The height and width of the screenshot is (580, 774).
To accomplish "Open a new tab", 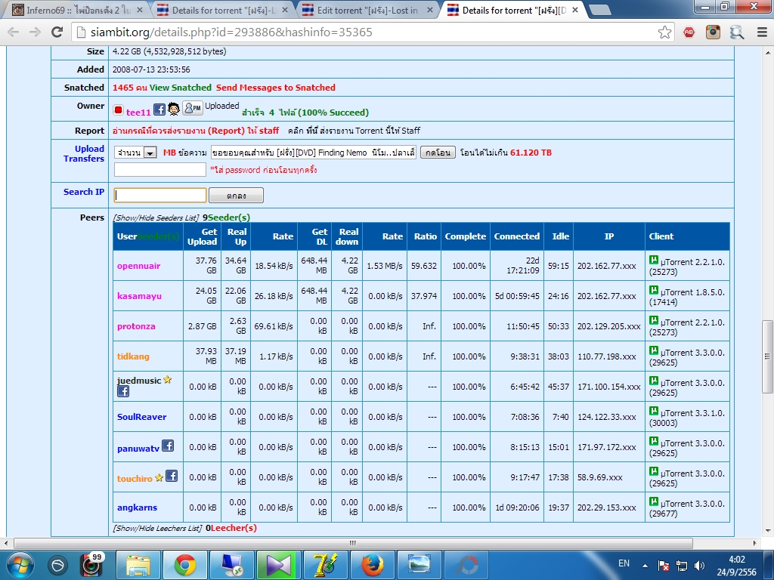I will coord(599,10).
